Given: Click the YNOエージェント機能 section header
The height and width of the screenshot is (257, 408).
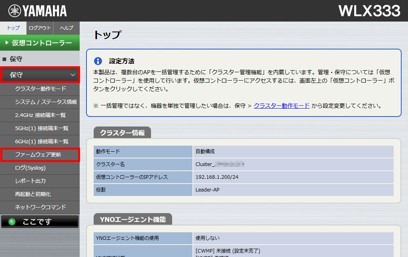Looking at the screenshot, I should [x=133, y=219].
